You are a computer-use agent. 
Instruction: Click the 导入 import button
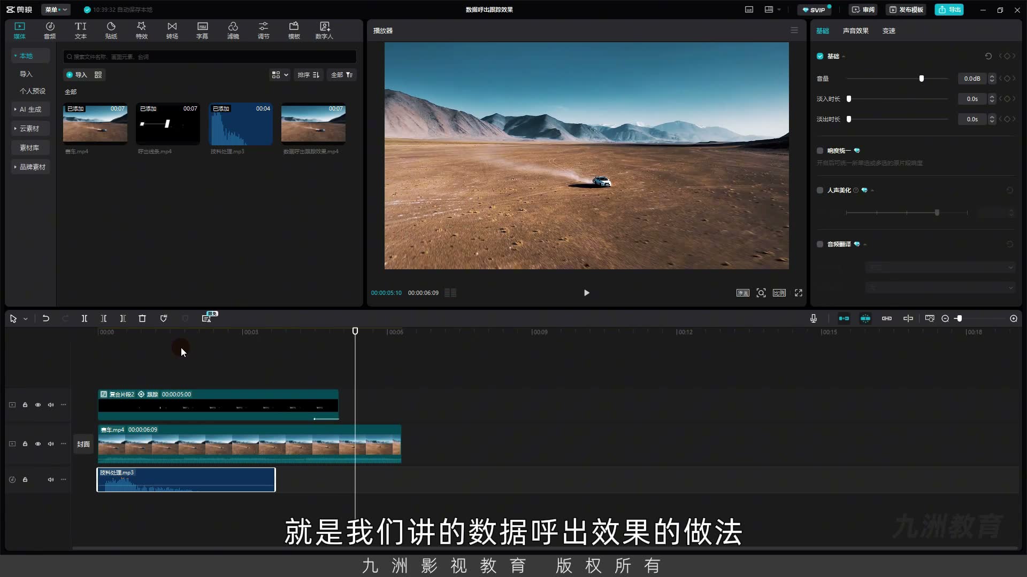click(77, 75)
